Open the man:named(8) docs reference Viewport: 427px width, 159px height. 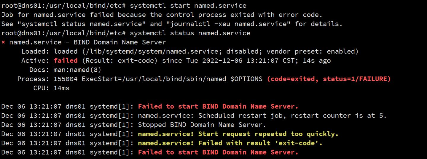coord(77,70)
